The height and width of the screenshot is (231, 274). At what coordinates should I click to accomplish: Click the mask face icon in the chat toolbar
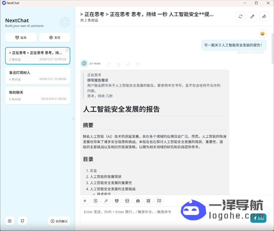coord(117,201)
